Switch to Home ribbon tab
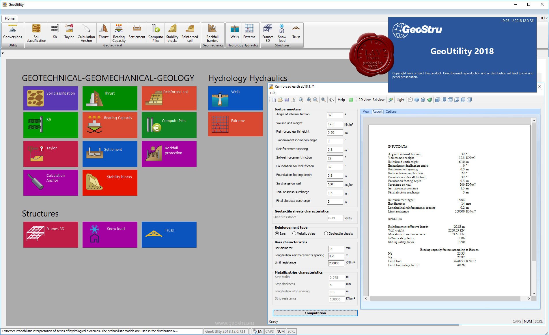Viewport: 549px width, 335px height. click(x=10, y=18)
